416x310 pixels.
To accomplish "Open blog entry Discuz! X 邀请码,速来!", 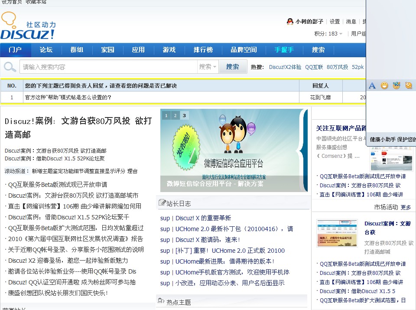I will pyautogui.click(x=208, y=240).
